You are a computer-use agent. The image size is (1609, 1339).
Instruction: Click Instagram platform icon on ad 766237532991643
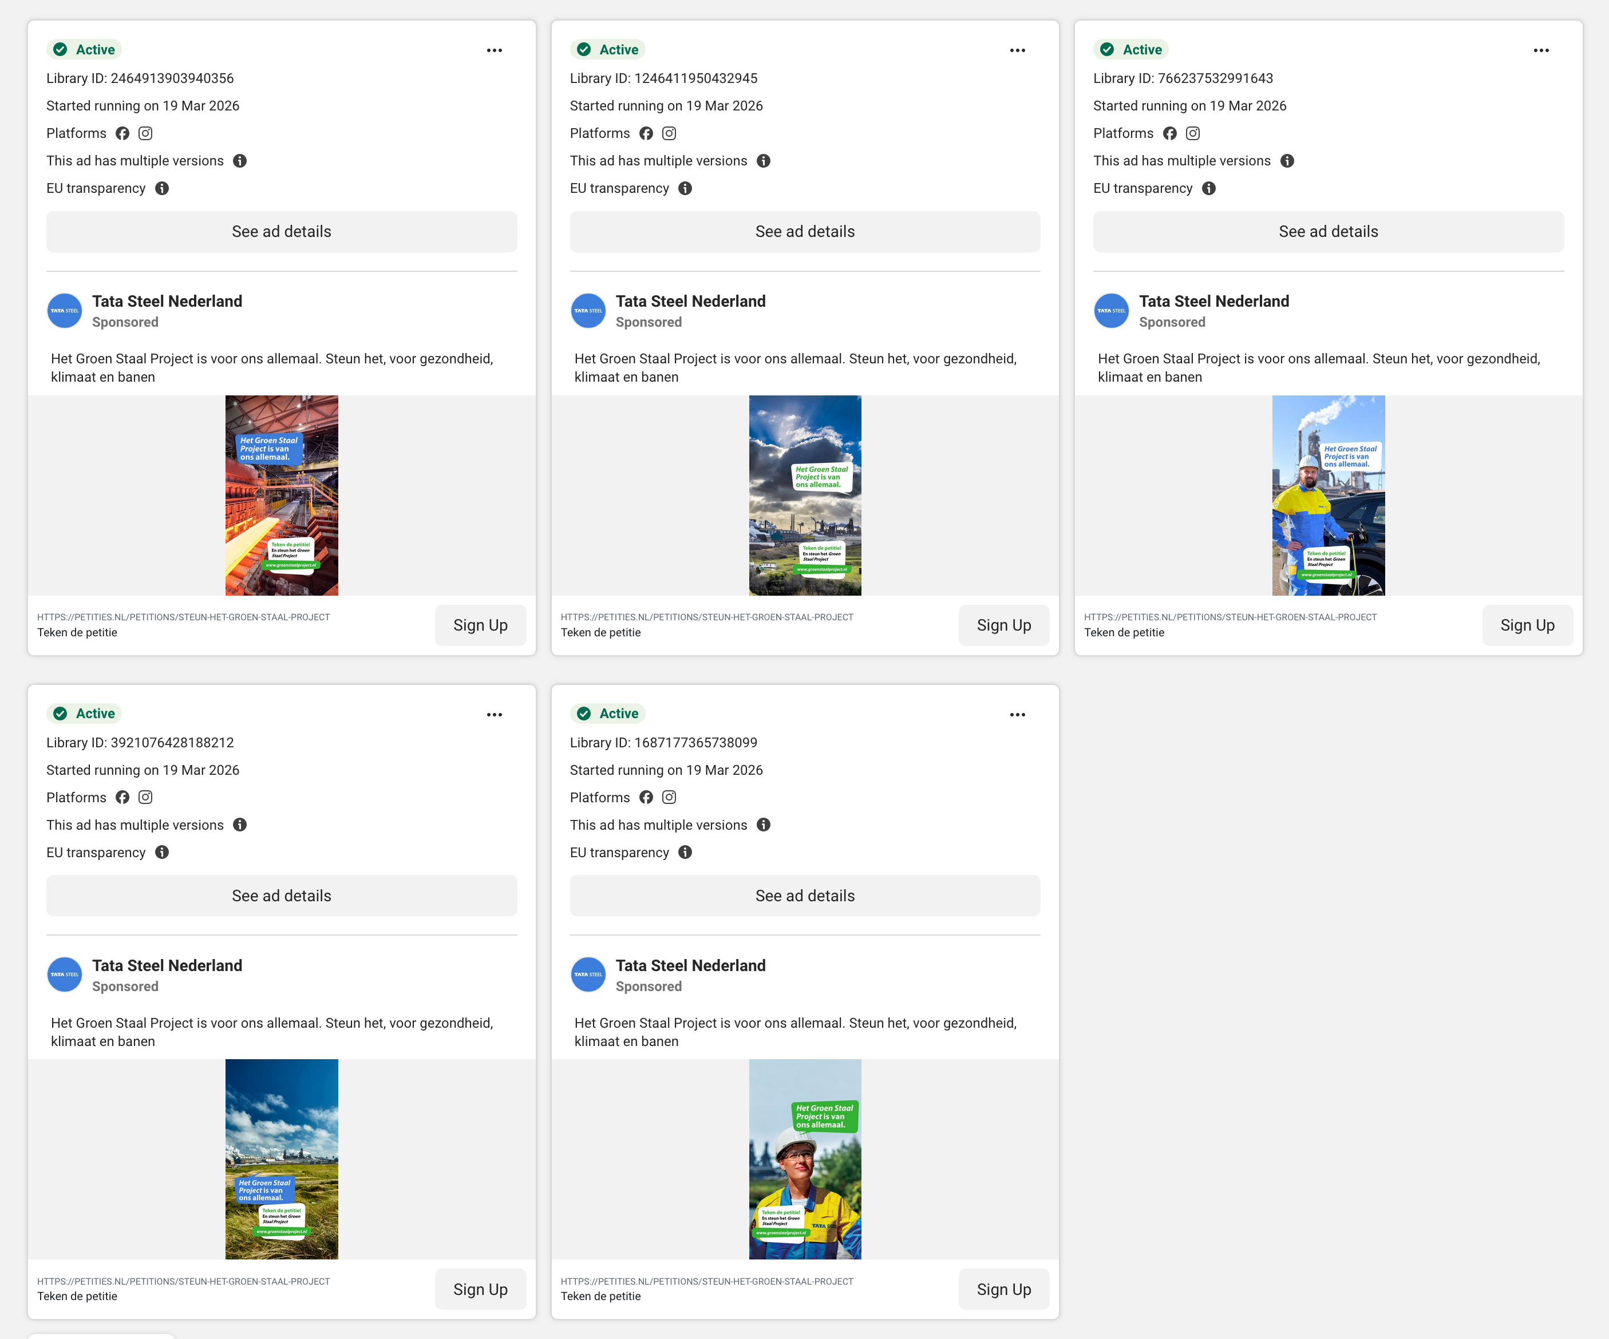[x=1192, y=133]
